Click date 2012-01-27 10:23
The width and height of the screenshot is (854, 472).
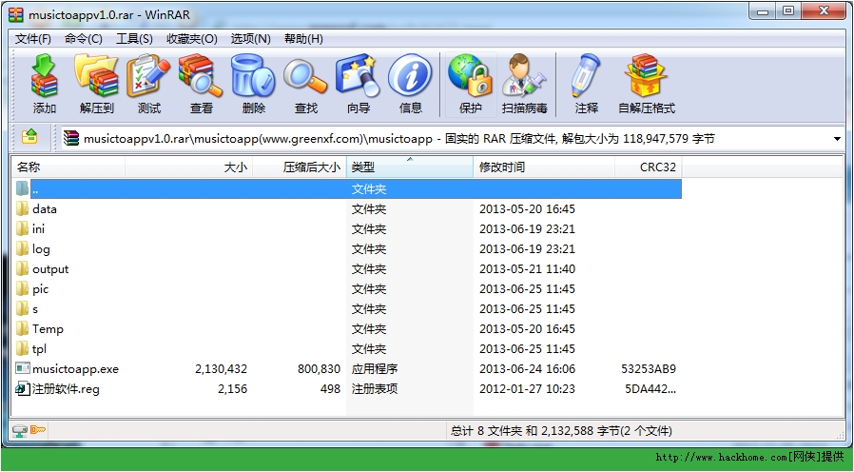pyautogui.click(x=527, y=388)
